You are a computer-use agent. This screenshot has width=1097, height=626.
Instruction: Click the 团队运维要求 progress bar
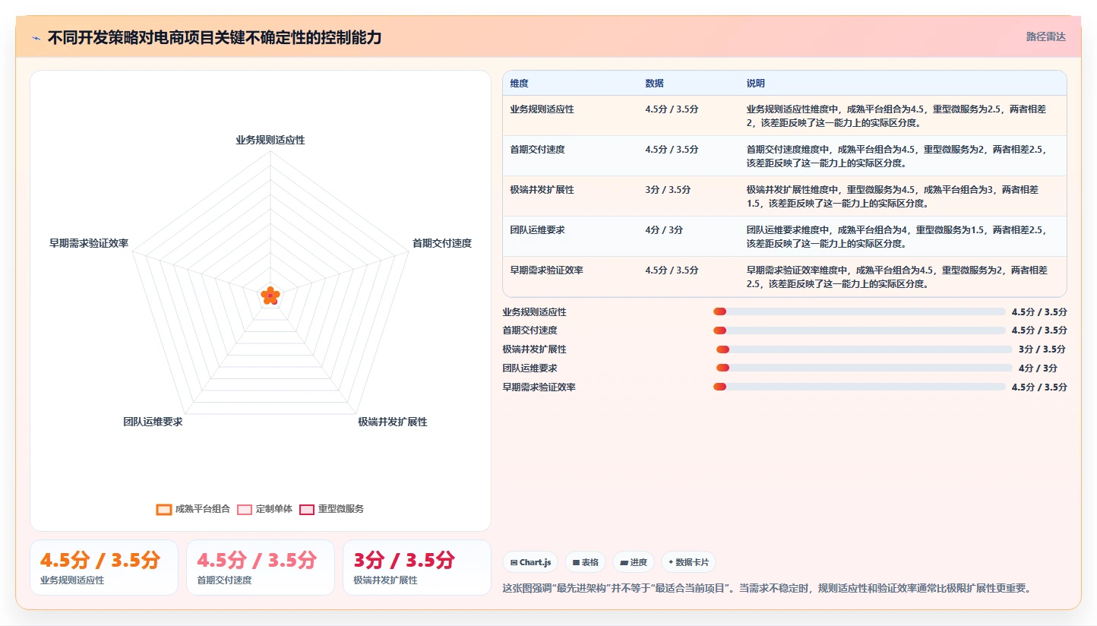[x=865, y=368]
